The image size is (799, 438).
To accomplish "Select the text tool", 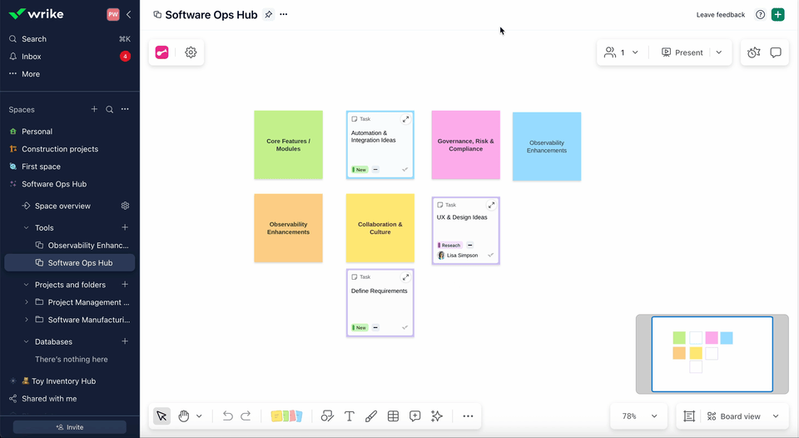I will (349, 416).
